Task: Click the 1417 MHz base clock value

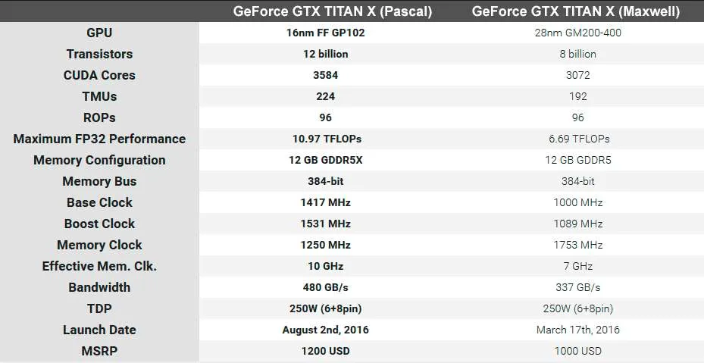Action: (326, 202)
